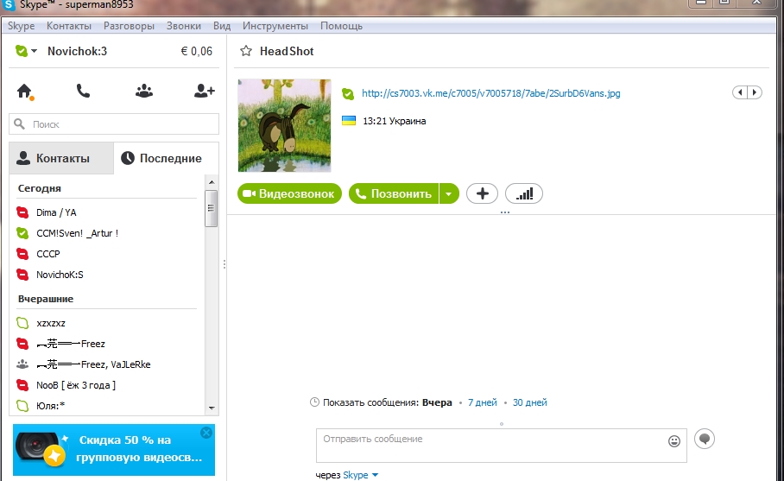Click the status icon beside NooB
784x481 pixels.
click(x=22, y=385)
